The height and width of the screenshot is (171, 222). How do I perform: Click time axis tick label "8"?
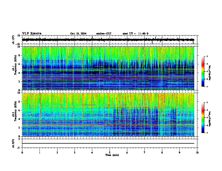click(x=162, y=153)
